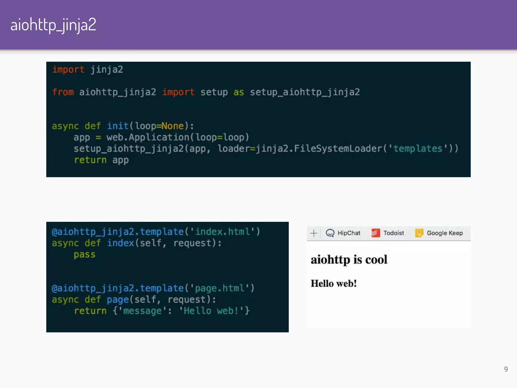Open the Google Keep bookmark label

tap(445, 233)
